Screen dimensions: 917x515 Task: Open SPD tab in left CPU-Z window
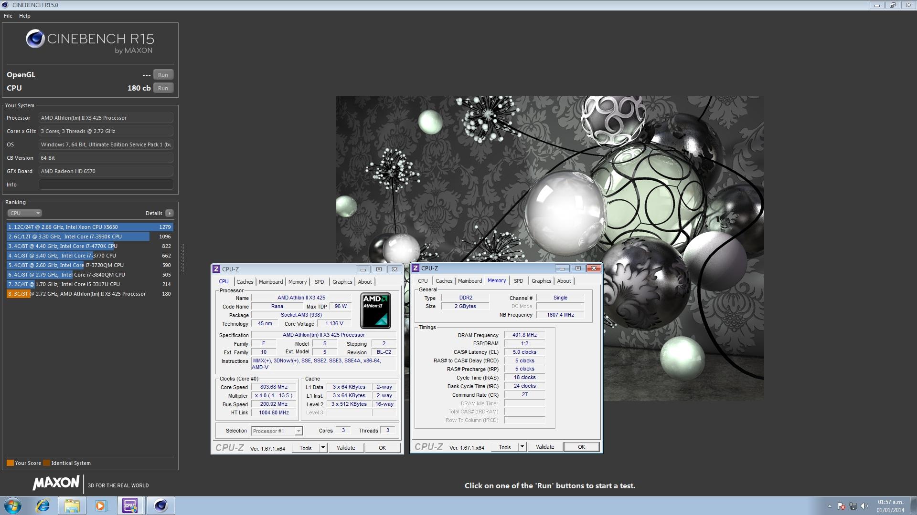(320, 282)
